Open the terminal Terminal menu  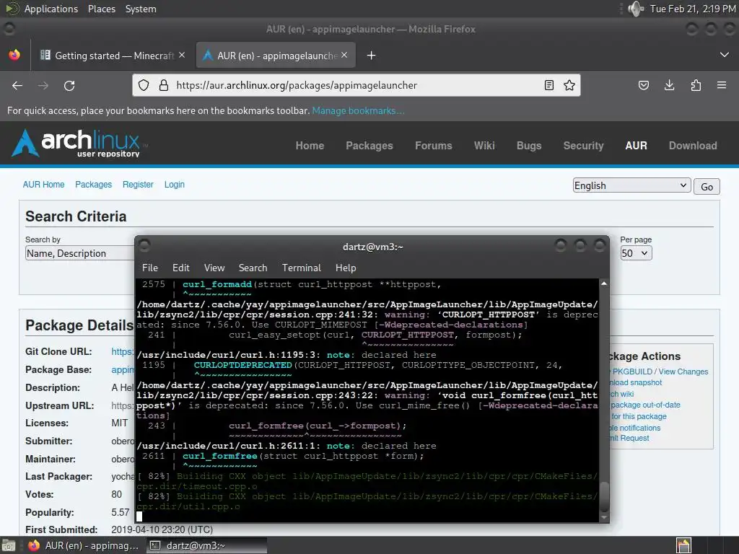tap(302, 268)
